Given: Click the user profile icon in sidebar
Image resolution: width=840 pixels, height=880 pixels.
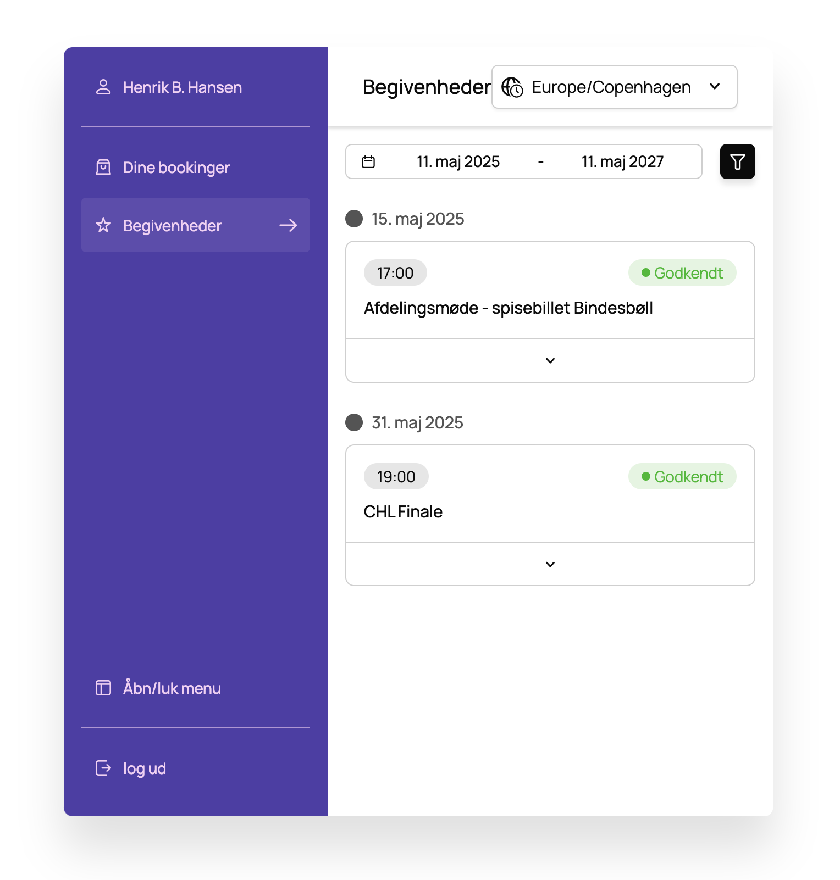Looking at the screenshot, I should (103, 87).
